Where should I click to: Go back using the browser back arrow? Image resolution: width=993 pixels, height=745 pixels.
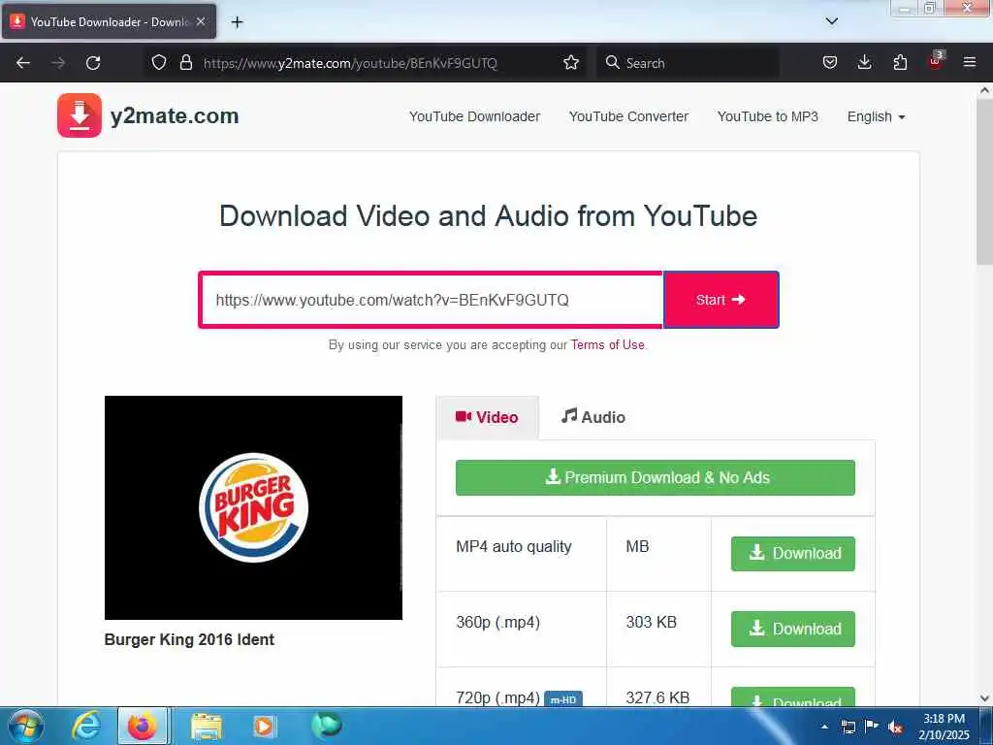23,63
